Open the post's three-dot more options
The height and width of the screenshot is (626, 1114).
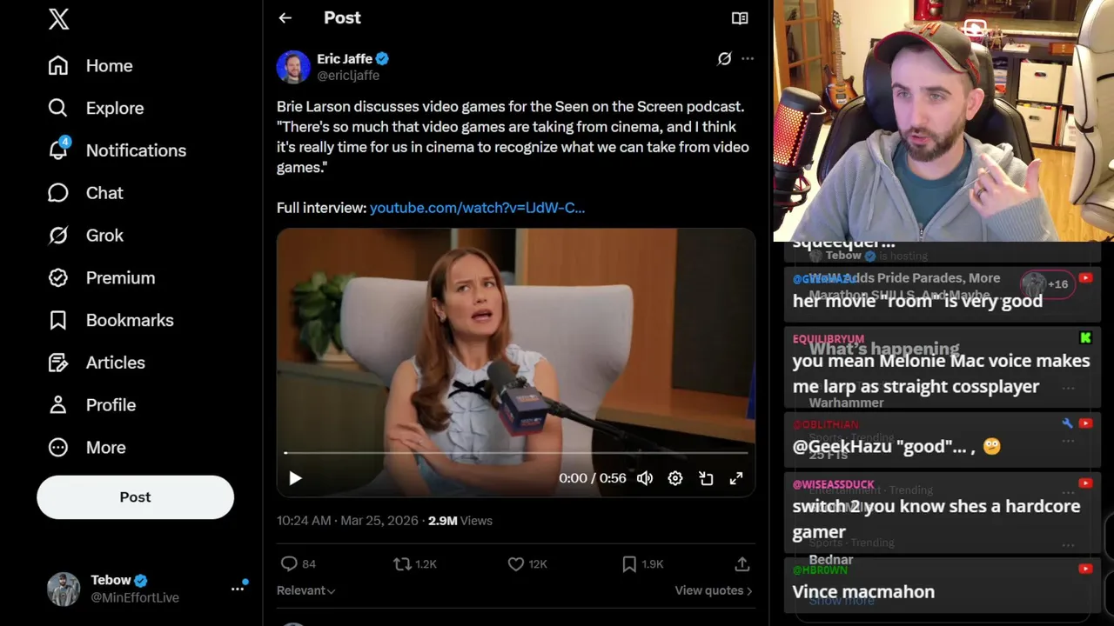(x=748, y=58)
